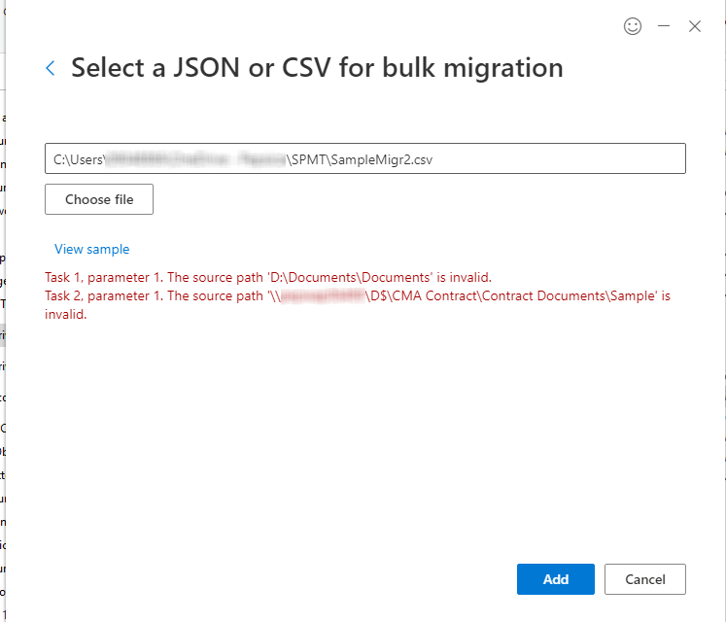Click the C:\Users start of the path
This screenshot has height=622, width=726.
78,159
